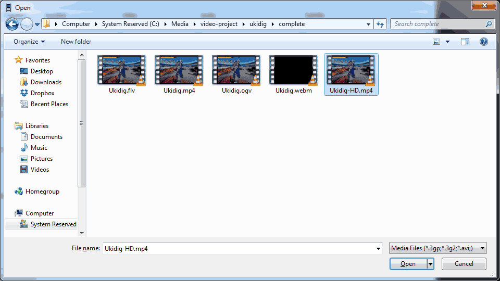
Task: Click the Ukidig.flv file name label
Action: 122,91
